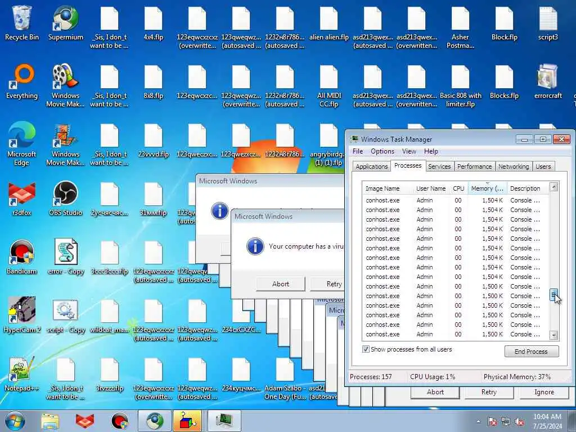This screenshot has height=432, width=576.
Task: Click bottom Retry button below Task Manager
Action: [x=489, y=392]
